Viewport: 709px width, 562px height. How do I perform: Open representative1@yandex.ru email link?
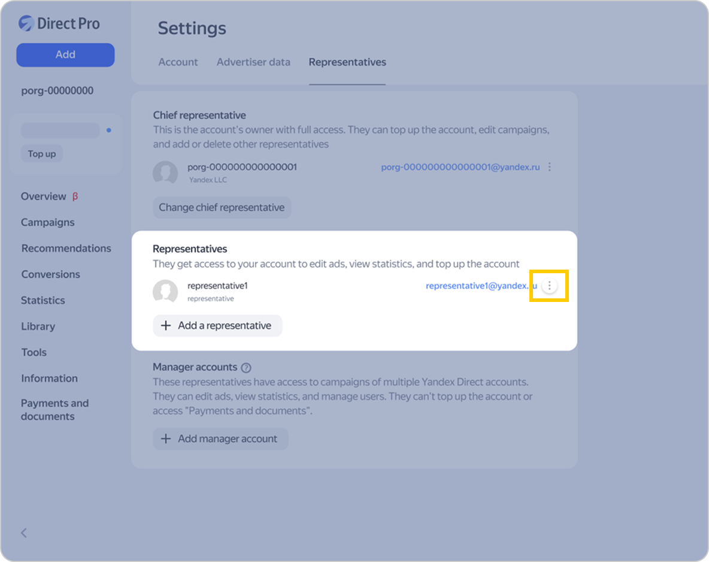click(481, 286)
